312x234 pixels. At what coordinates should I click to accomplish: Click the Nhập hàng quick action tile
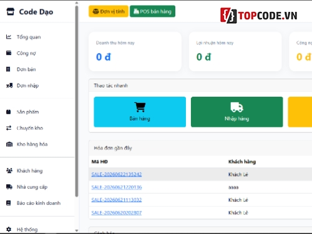[x=237, y=112]
